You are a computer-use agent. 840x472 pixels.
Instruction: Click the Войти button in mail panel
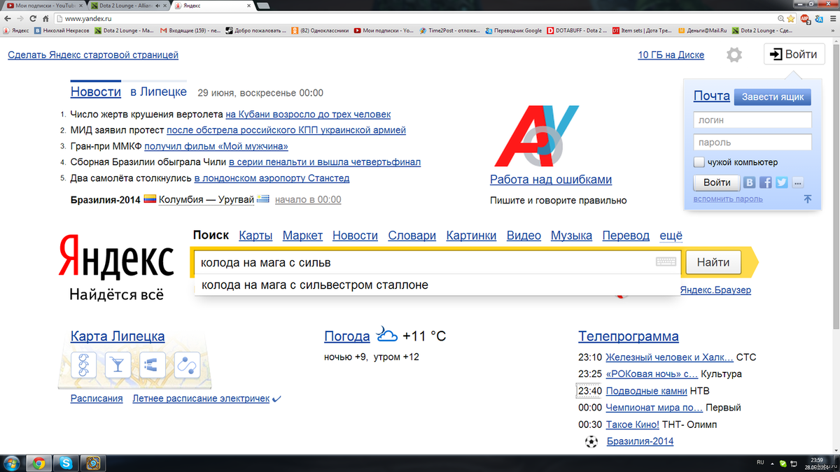(x=717, y=183)
